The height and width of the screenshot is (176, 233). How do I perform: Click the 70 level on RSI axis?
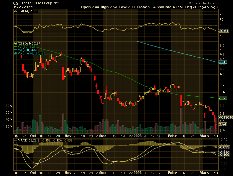pyautogui.click(x=221, y=20)
